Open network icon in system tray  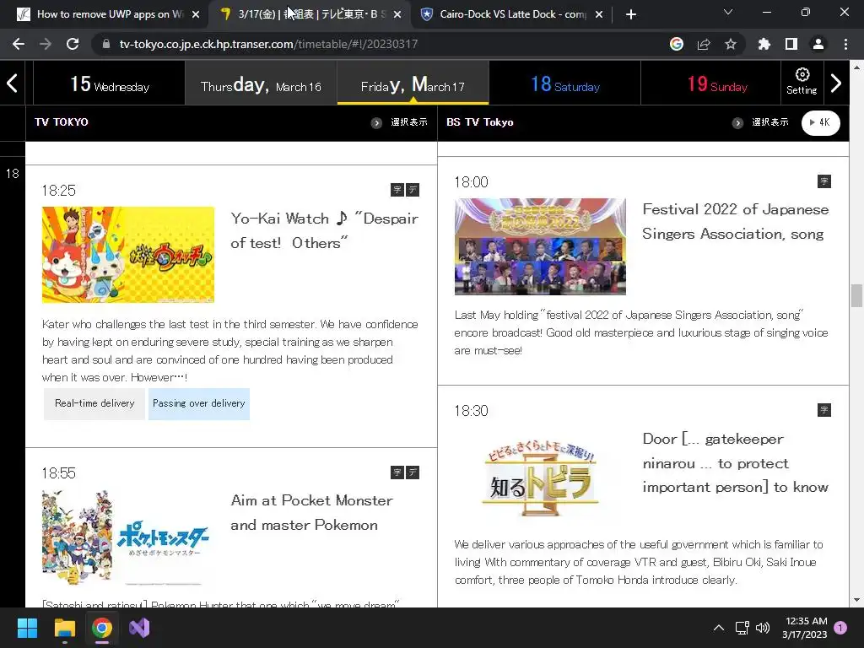742,628
